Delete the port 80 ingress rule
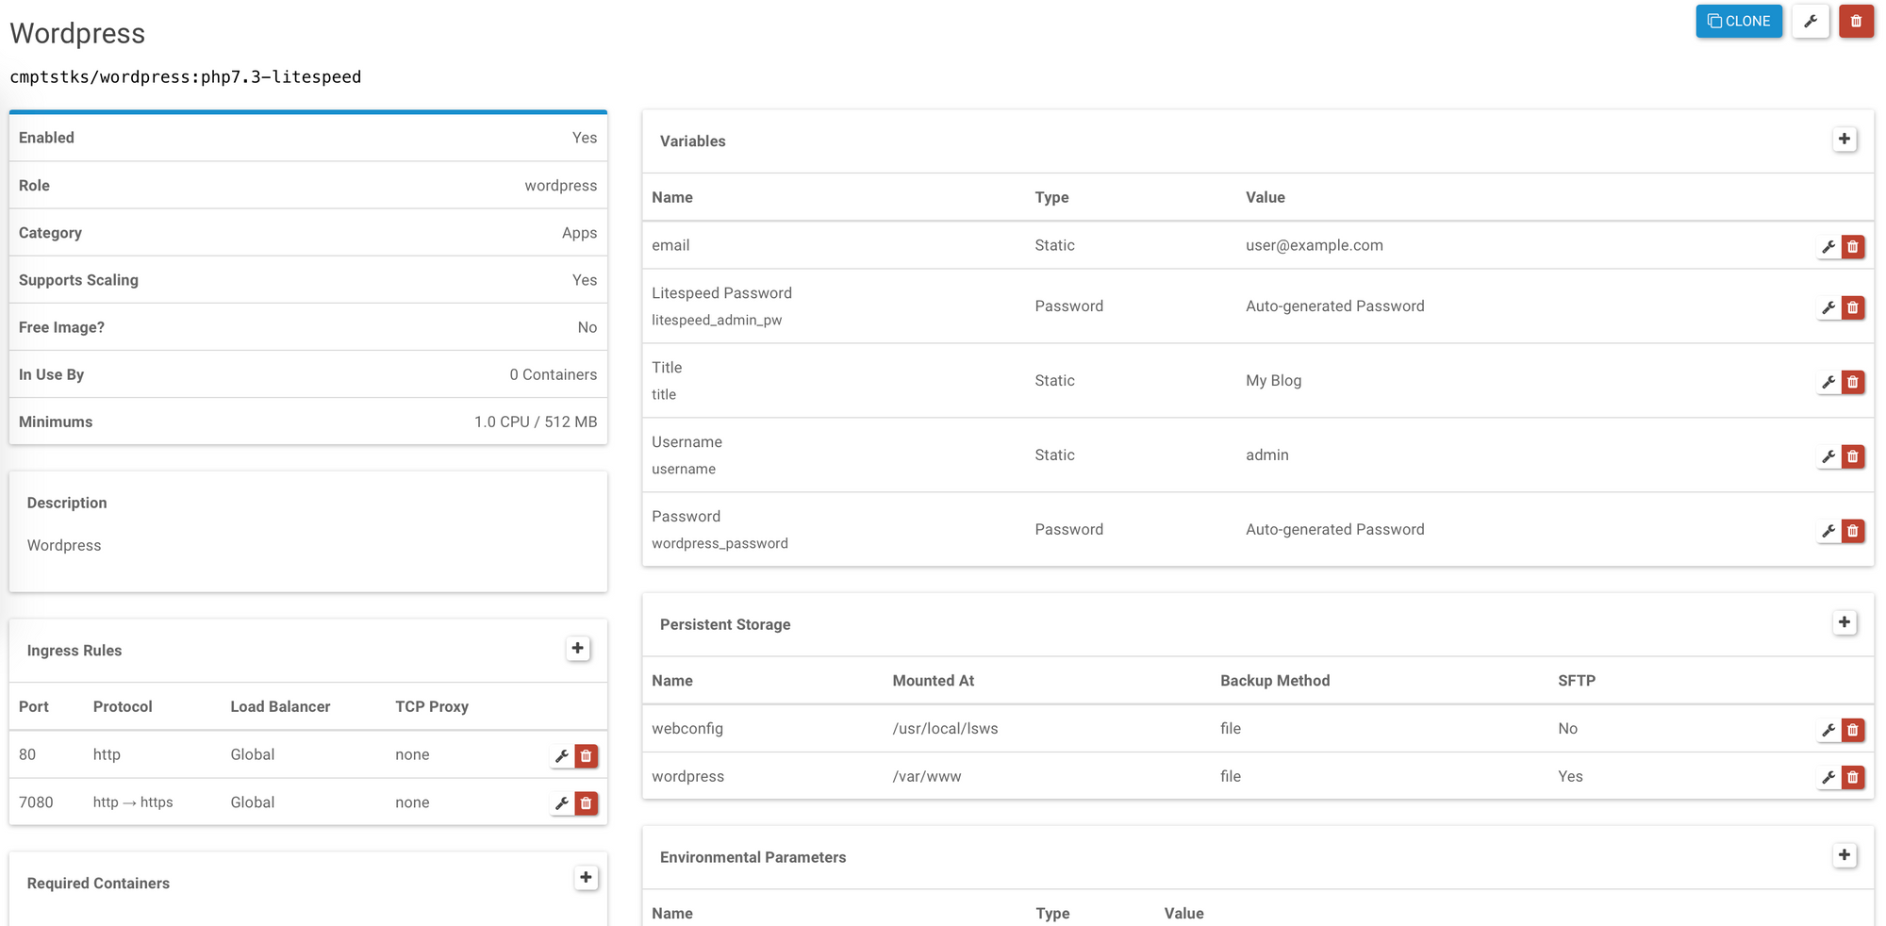The height and width of the screenshot is (926, 1886). click(x=587, y=755)
